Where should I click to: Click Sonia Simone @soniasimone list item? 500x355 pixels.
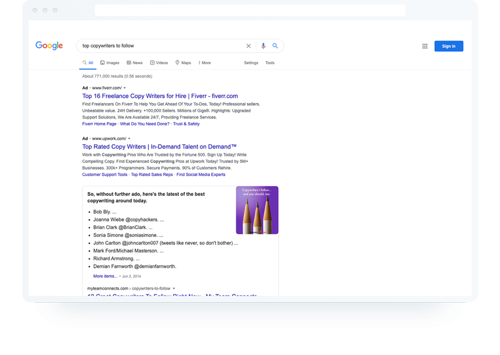[x=128, y=235]
